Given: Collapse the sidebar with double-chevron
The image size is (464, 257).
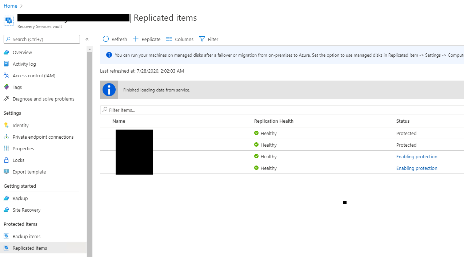Looking at the screenshot, I should [87, 39].
